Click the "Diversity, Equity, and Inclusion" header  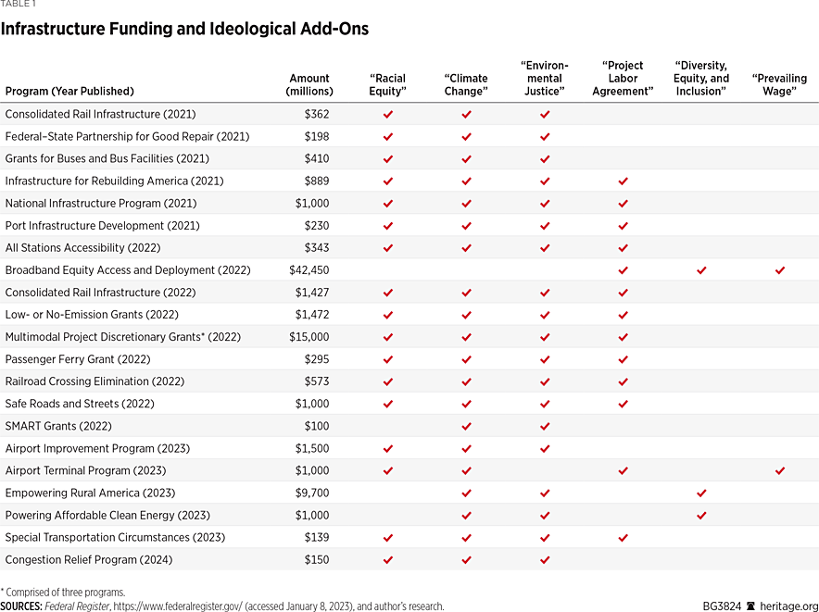[x=701, y=79]
